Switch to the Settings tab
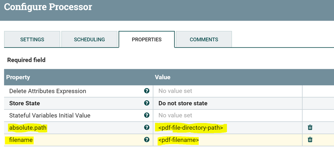The width and height of the screenshot is (334, 161). click(x=32, y=40)
